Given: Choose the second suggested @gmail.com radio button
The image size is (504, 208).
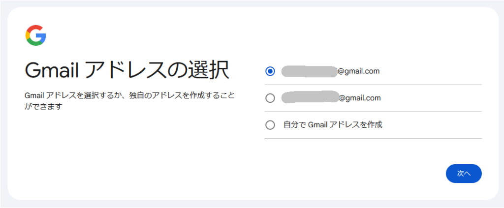Looking at the screenshot, I should click(270, 98).
